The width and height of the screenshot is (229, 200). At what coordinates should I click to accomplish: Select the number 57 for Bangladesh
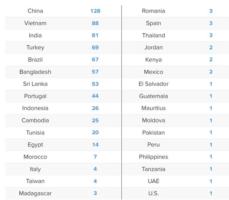(x=95, y=72)
